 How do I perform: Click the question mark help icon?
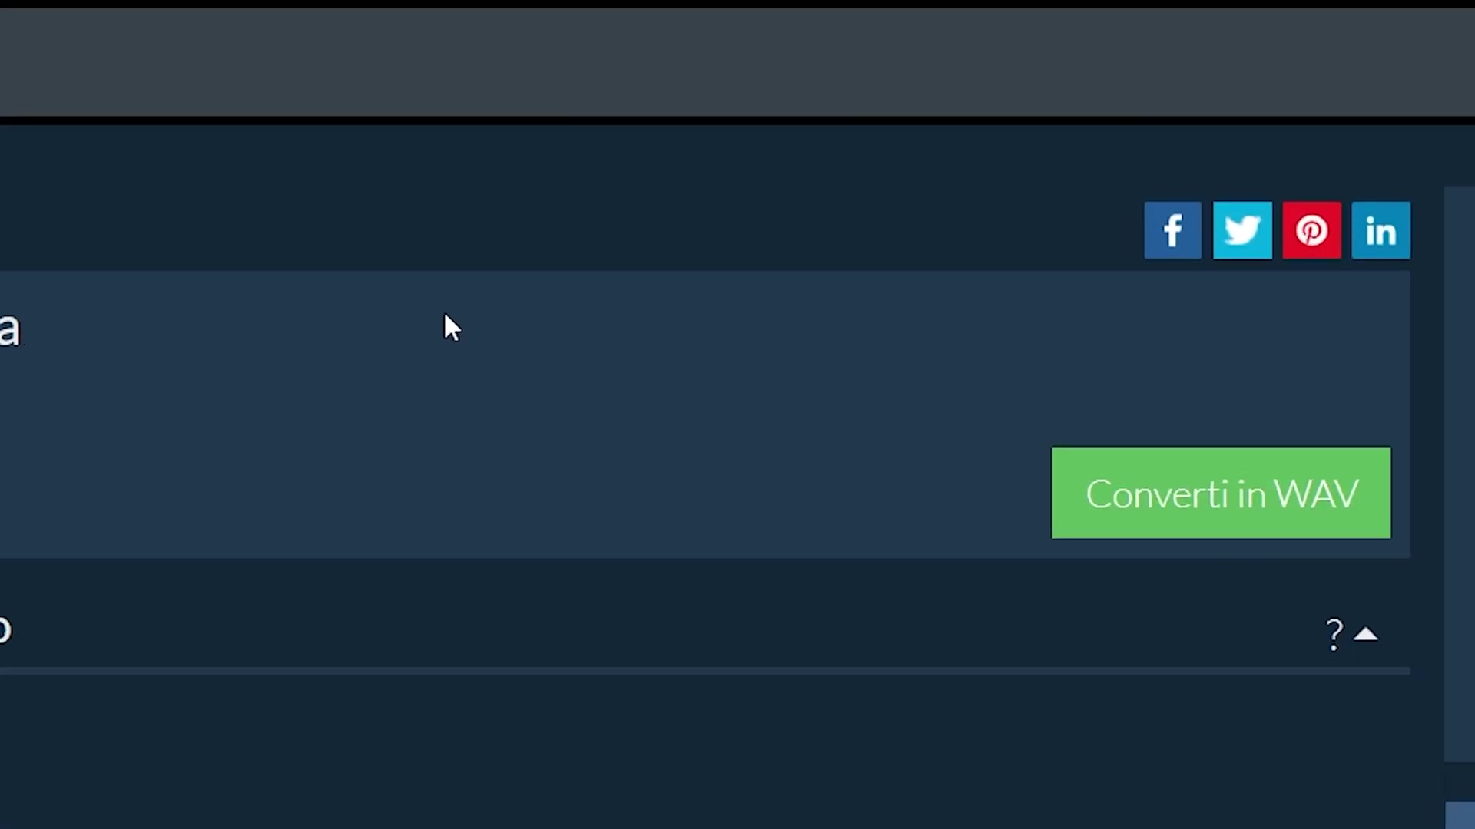coord(1334,635)
